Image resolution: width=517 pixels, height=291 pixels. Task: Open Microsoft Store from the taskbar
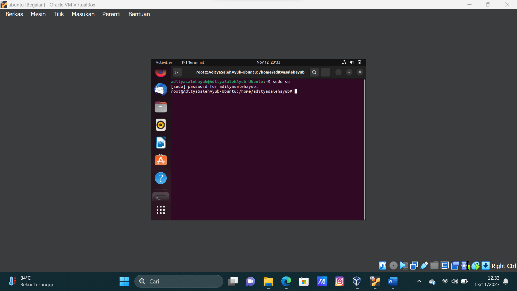(x=304, y=282)
